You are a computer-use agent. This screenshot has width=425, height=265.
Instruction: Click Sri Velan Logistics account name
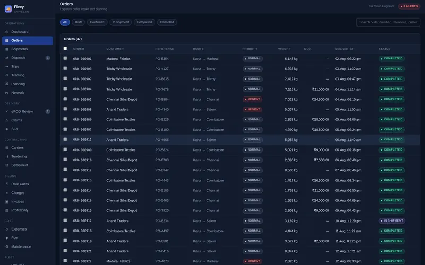pos(381,6)
